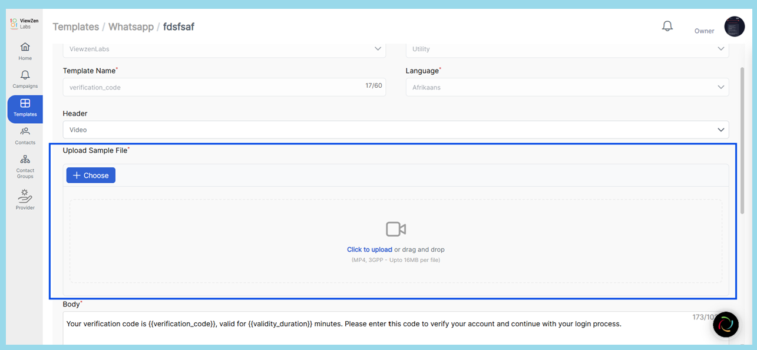Click the ViewZen Labs logo

pyautogui.click(x=25, y=24)
